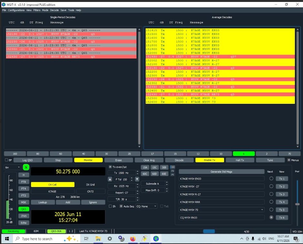Select the H mode button
The width and height of the screenshot is (303, 244).
coord(24,175)
